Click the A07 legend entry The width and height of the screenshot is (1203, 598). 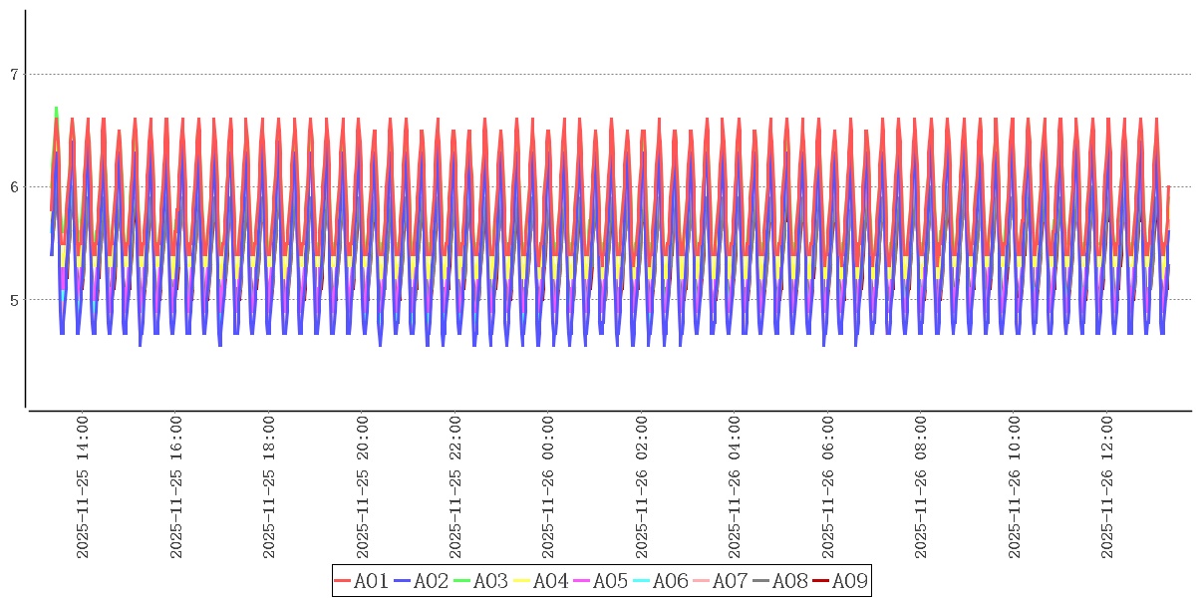721,581
